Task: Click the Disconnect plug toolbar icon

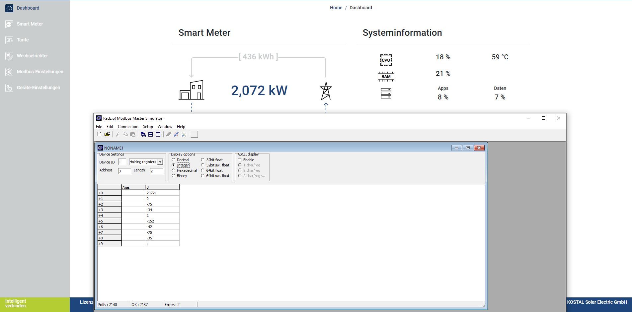Action: point(176,134)
